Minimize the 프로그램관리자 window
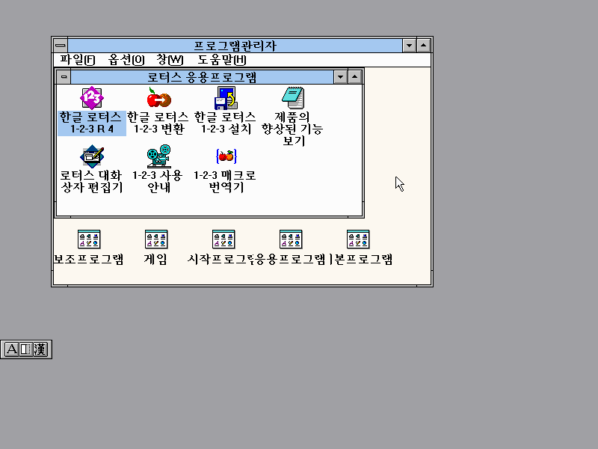598x449 pixels. click(x=409, y=46)
